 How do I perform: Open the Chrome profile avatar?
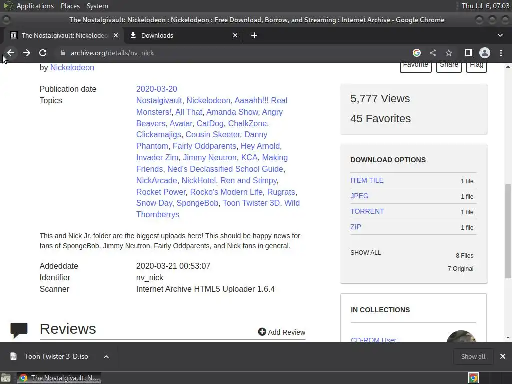point(485,53)
